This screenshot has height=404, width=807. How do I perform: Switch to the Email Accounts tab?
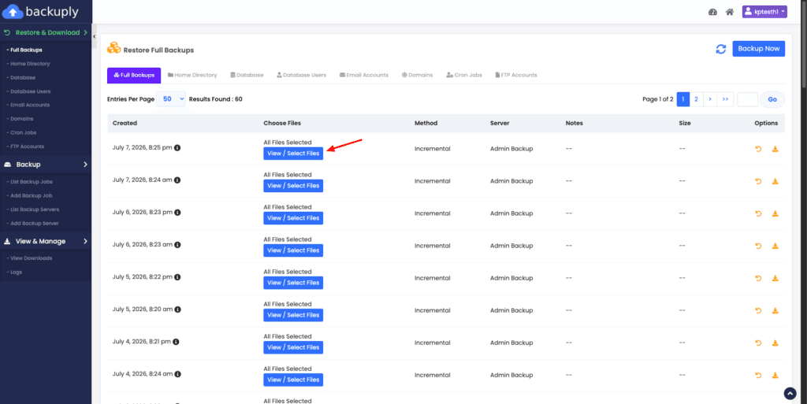tap(364, 75)
